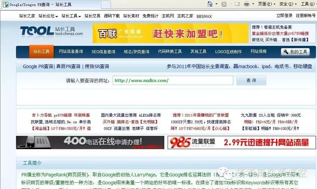Open the Print icon dropdown arrow

pos(253,4)
